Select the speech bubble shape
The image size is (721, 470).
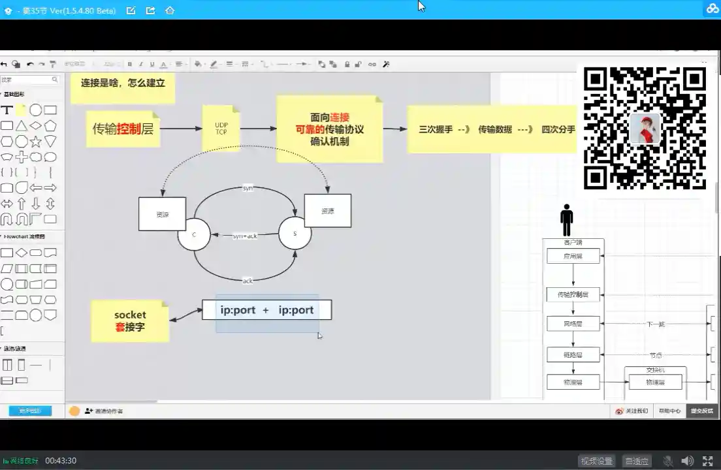click(50, 157)
